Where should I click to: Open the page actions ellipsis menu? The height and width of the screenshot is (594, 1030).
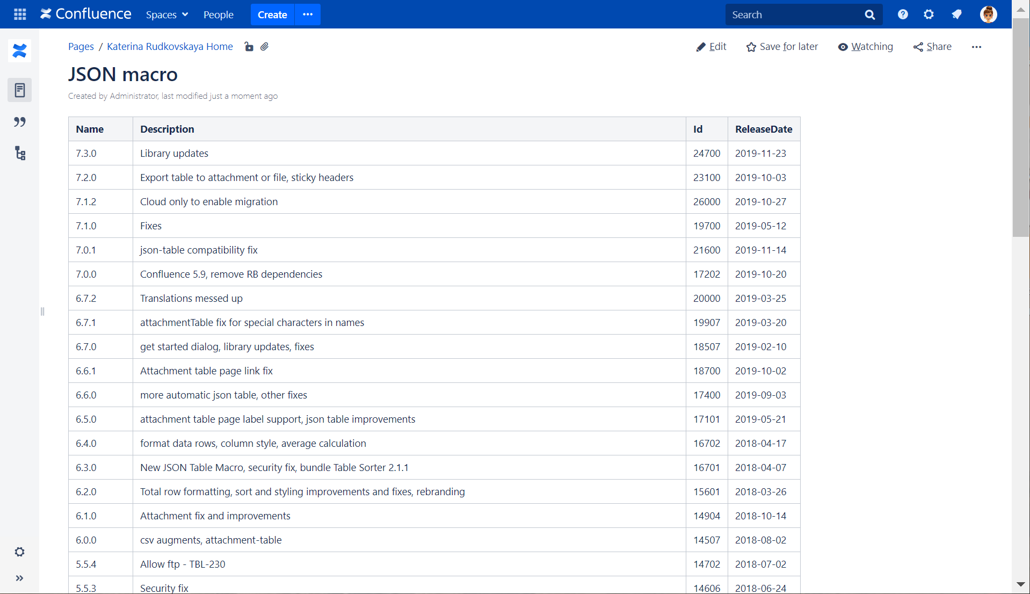(976, 47)
